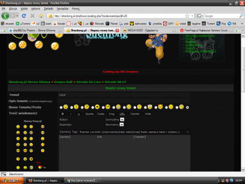Click the Quote formatting button
The width and height of the screenshot is (245, 184).
point(89,114)
